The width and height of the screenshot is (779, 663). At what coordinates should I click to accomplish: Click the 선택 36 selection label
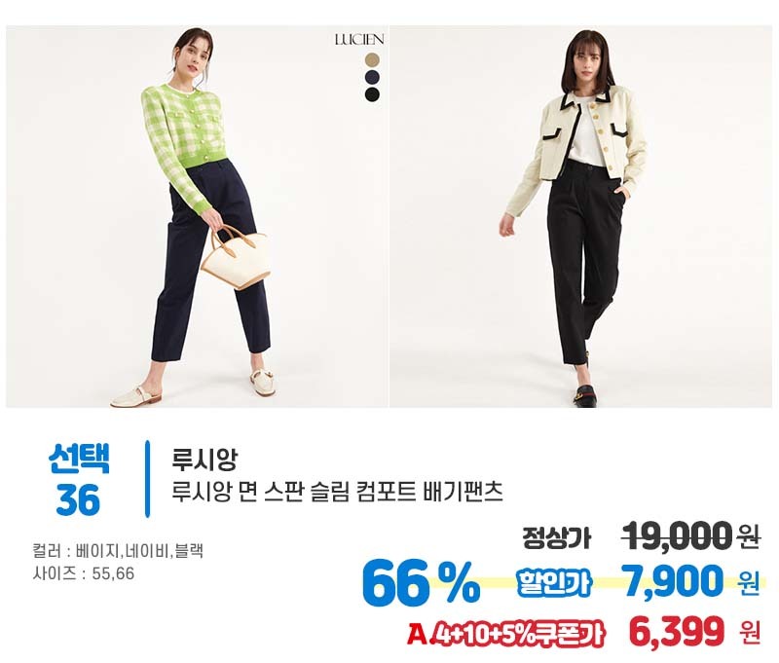(79, 479)
